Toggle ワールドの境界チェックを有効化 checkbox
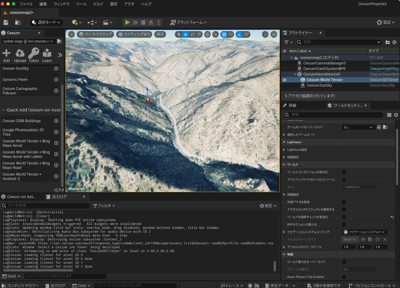400x288 pixels. pos(344,217)
